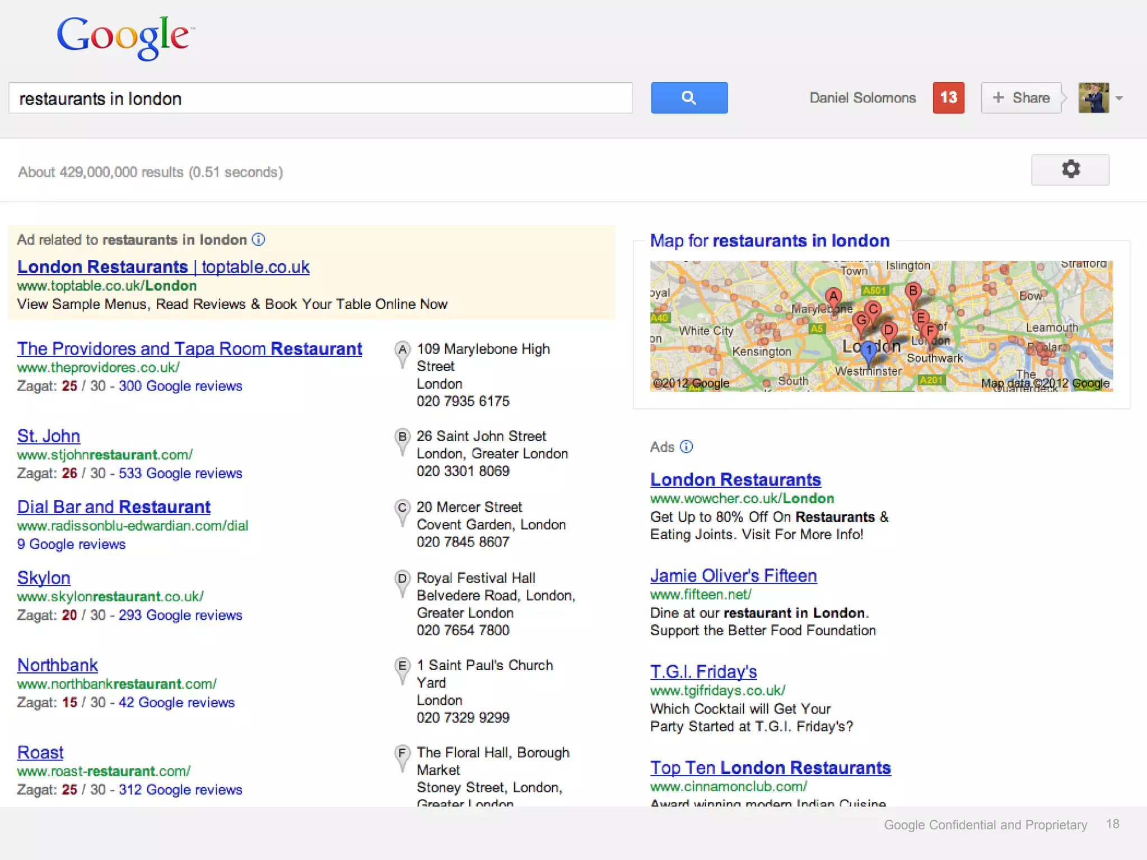Click phone number 020 7845 8607
The height and width of the screenshot is (860, 1147).
pos(463,542)
